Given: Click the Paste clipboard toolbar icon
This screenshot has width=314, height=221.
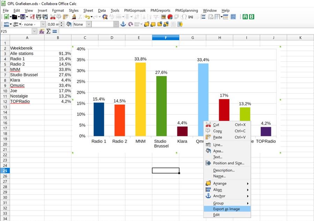Looking at the screenshot, I should pyautogui.click(x=66, y=17).
